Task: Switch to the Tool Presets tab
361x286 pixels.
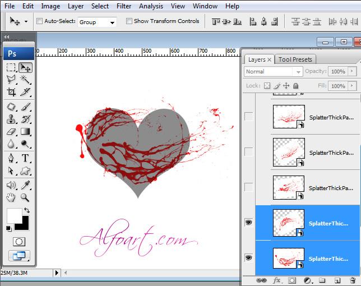Action: (x=295, y=59)
